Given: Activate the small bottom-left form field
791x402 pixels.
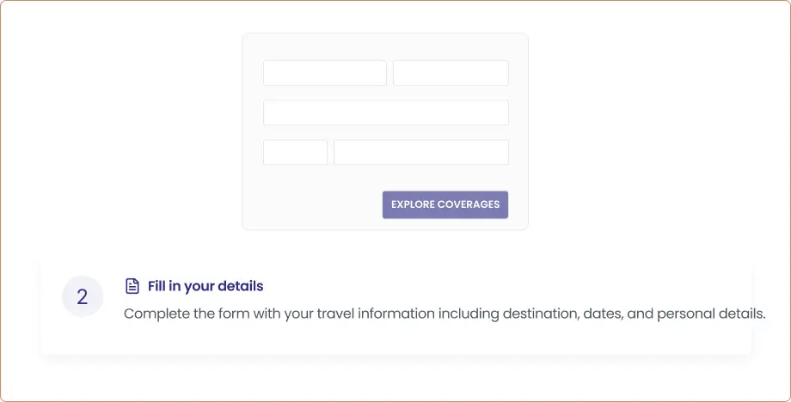Looking at the screenshot, I should 295,152.
